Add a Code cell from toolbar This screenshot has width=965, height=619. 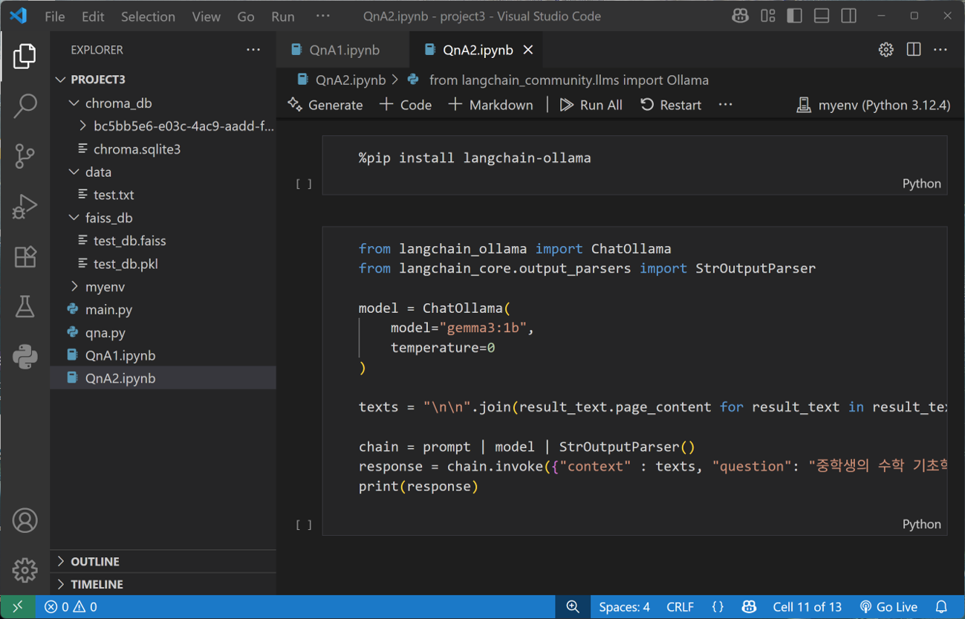pos(406,105)
